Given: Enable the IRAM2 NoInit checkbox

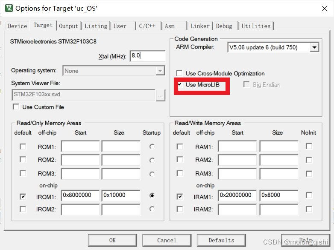Looking at the screenshot, I should pyautogui.click(x=309, y=209).
